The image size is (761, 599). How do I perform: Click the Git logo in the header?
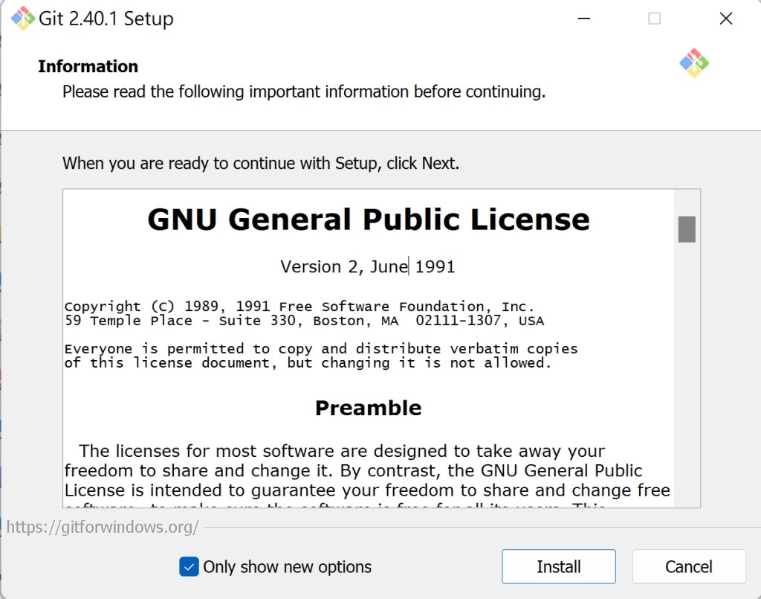(x=694, y=64)
